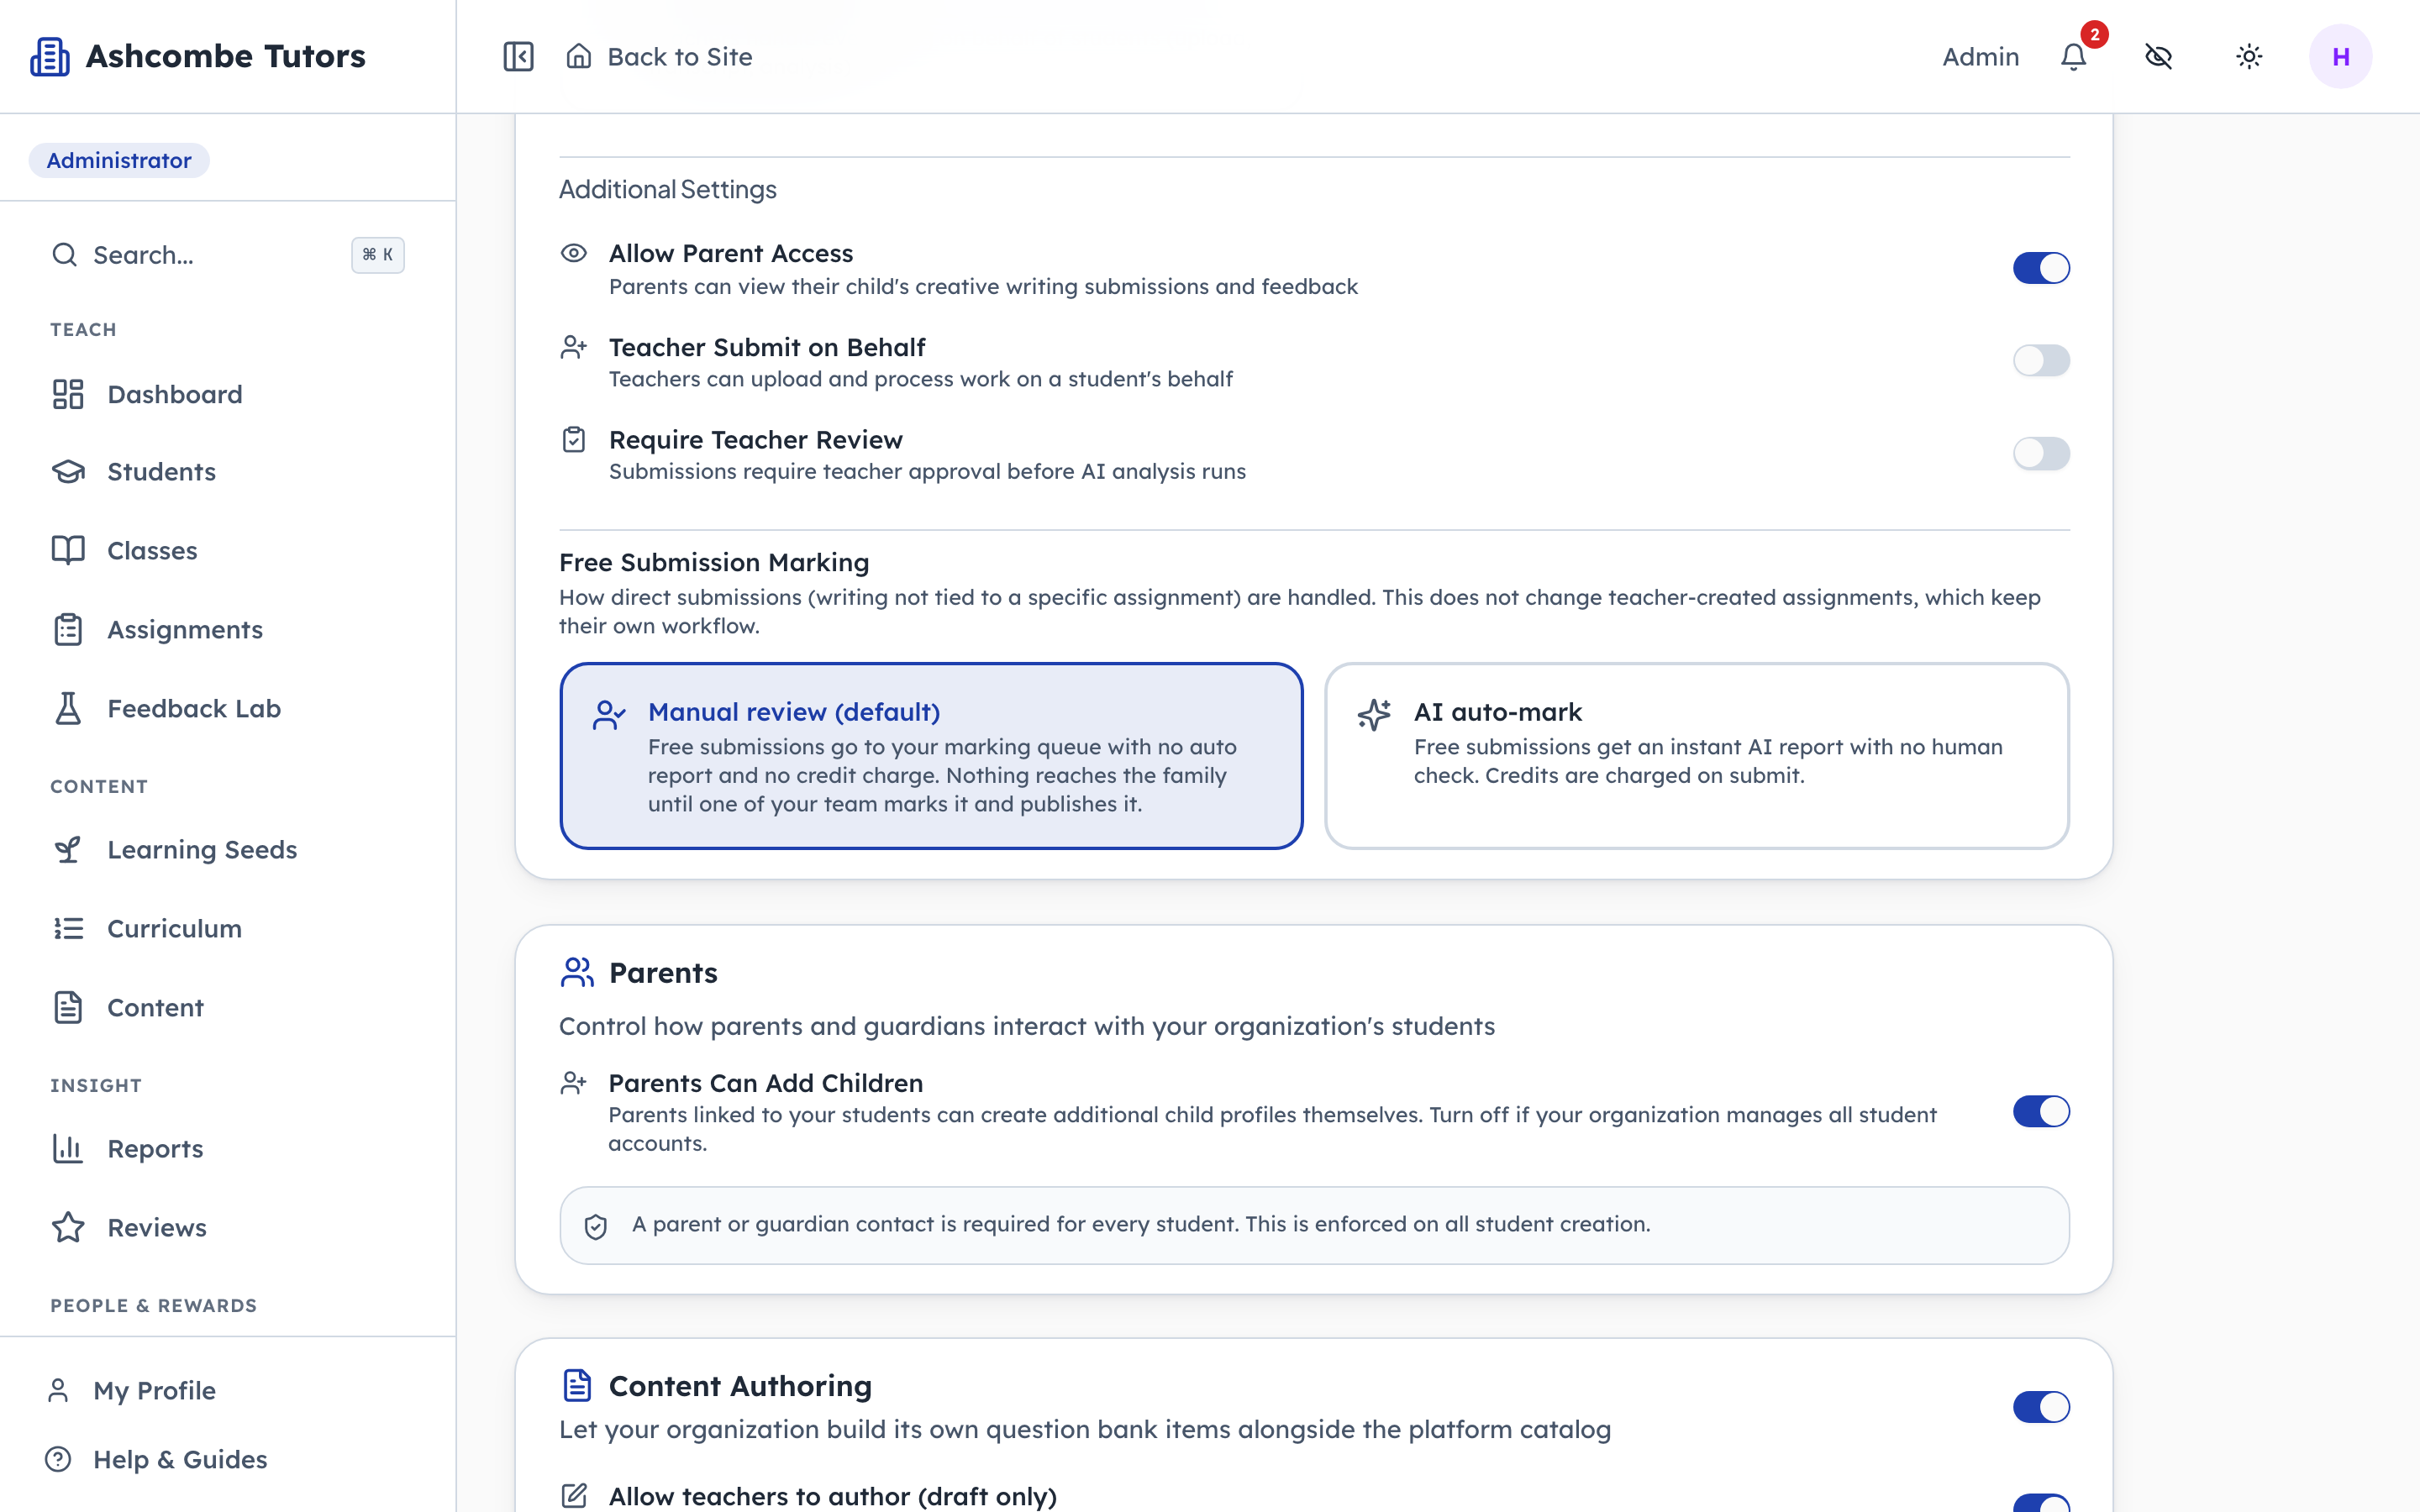Screen dimensions: 2420x1512
Task: Click the search magnifier icon
Action: click(65, 255)
